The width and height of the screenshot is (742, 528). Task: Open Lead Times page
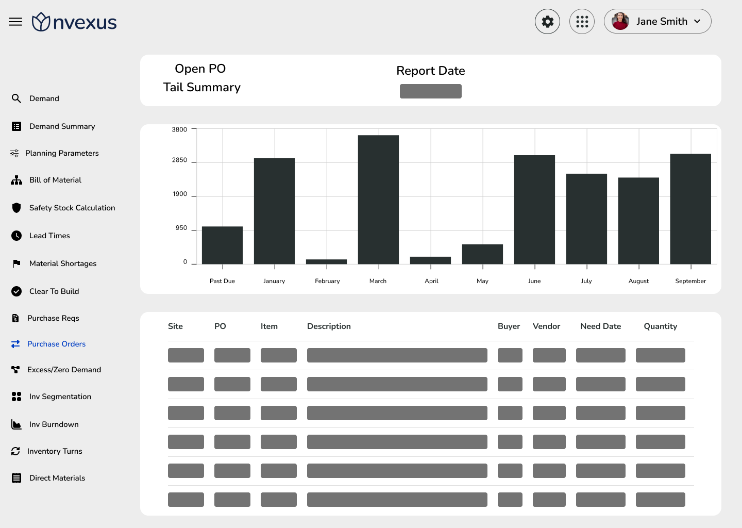tap(49, 236)
